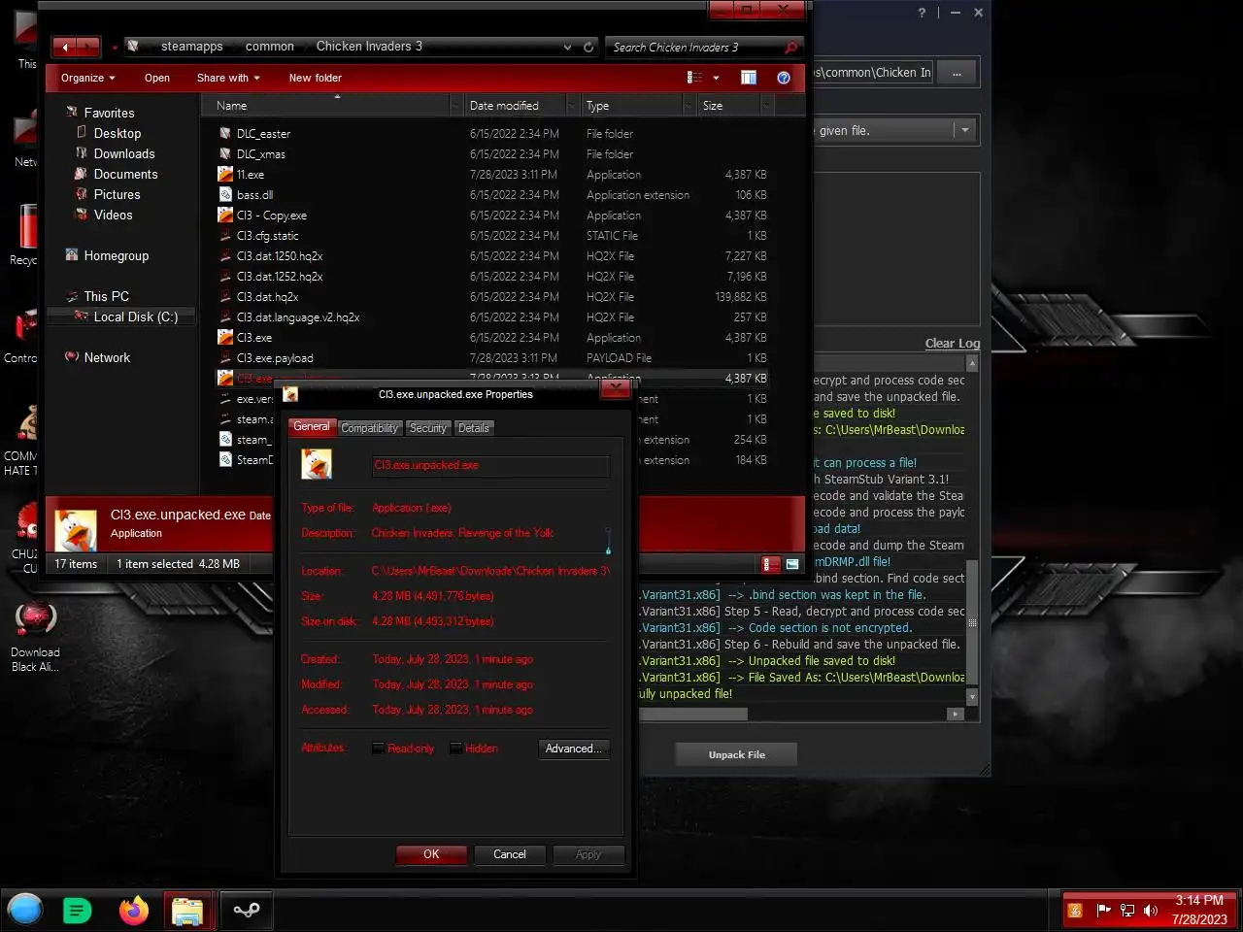Open the Type column filter dropdown
Screen dimensions: 1243x932
(689, 105)
